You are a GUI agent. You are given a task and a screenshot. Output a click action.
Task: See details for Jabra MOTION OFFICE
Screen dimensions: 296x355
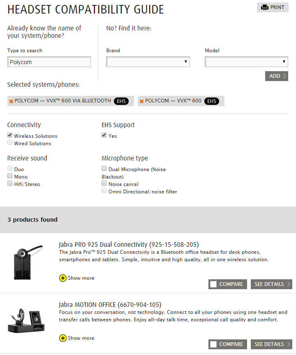tap(271, 344)
